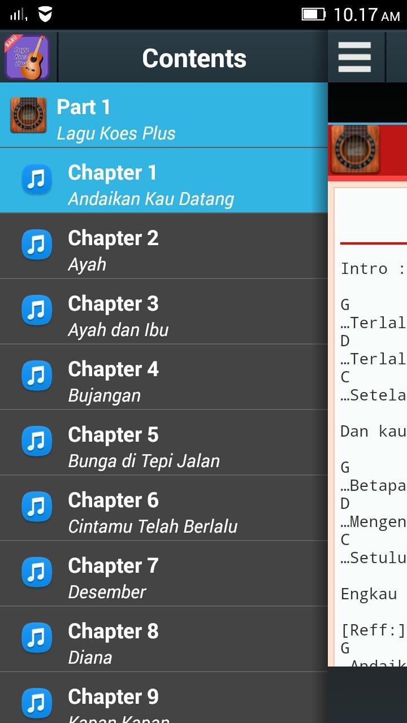Tap the battery indicator in status bar

(313, 14)
